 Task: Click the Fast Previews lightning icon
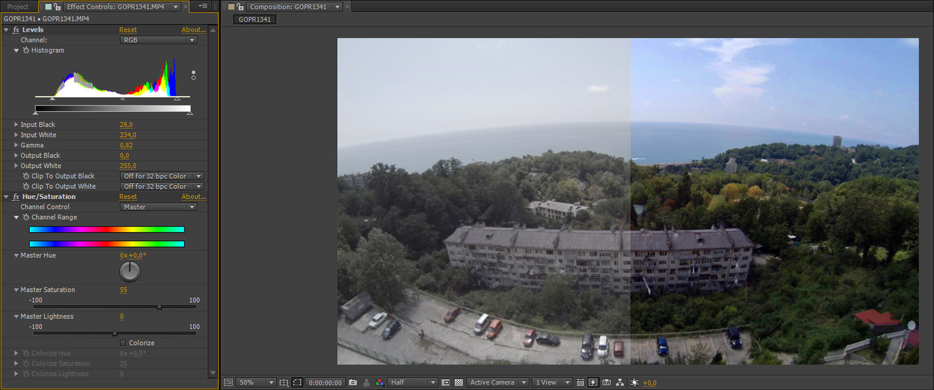(x=593, y=383)
